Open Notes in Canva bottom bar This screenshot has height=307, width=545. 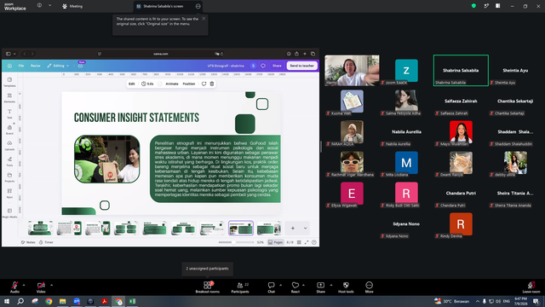28,242
